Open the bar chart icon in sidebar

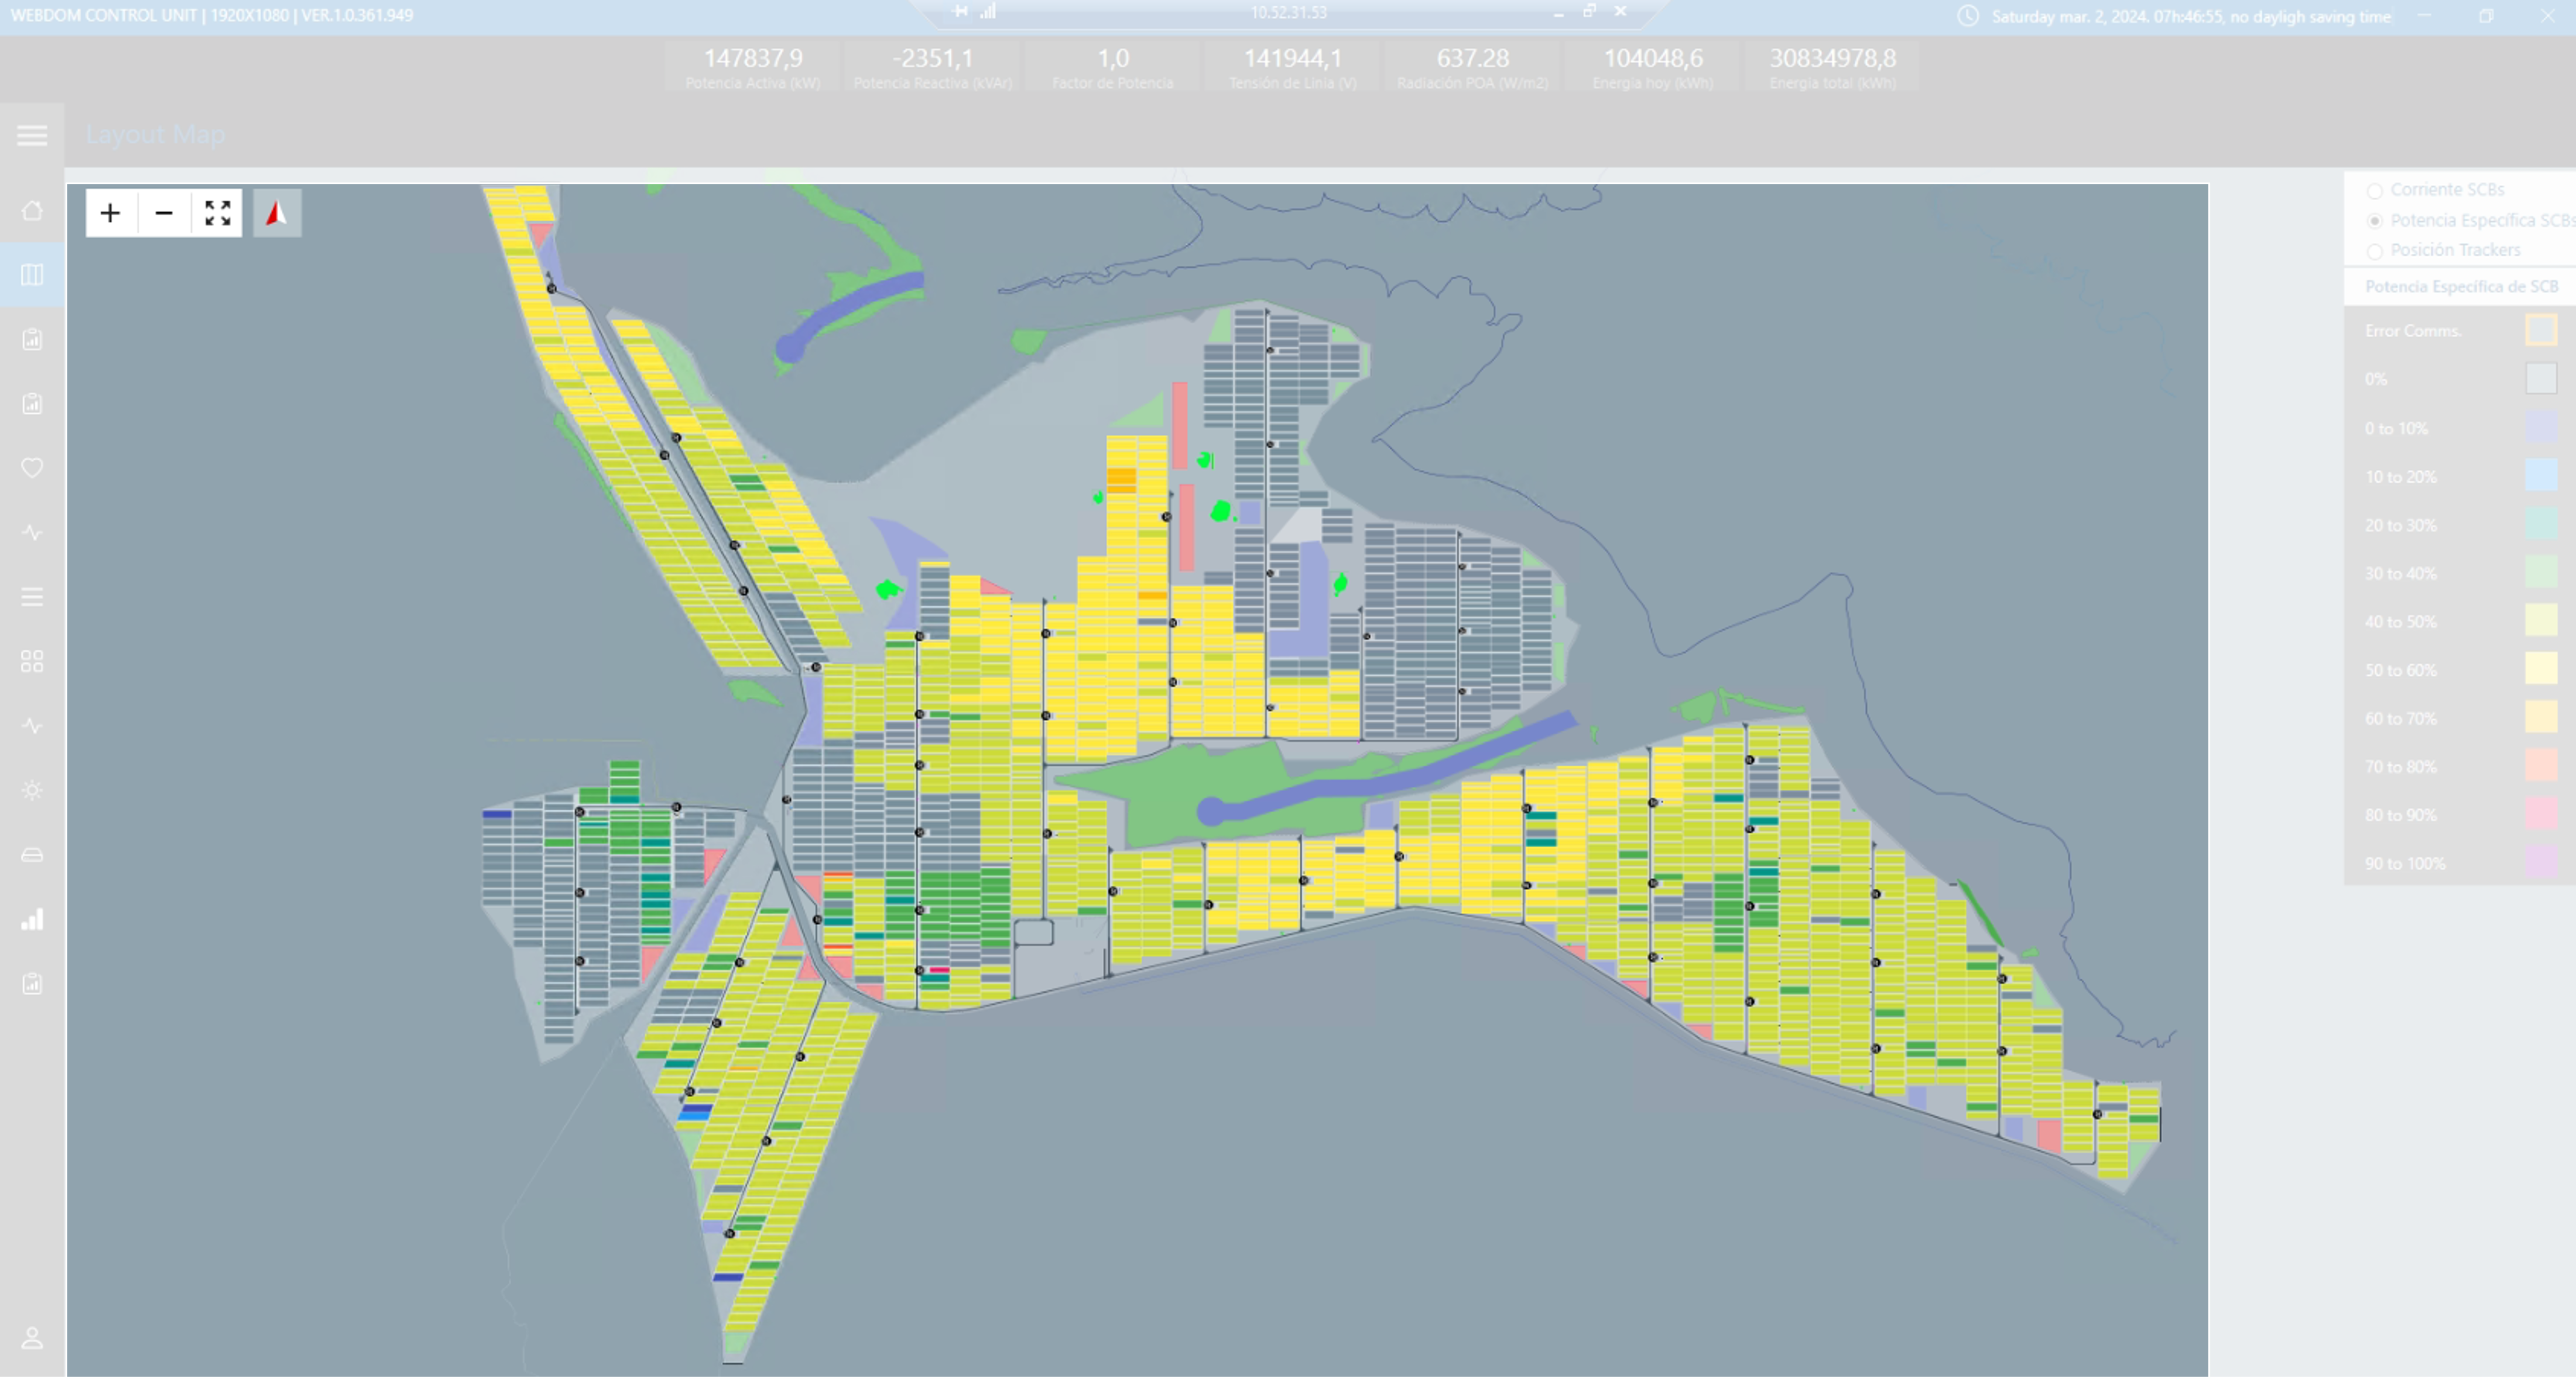[x=32, y=919]
